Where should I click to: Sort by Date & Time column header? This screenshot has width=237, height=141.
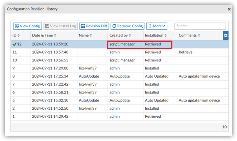(x=44, y=35)
